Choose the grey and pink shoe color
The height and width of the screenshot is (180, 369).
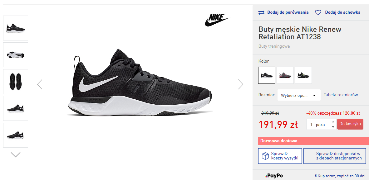click(x=285, y=75)
